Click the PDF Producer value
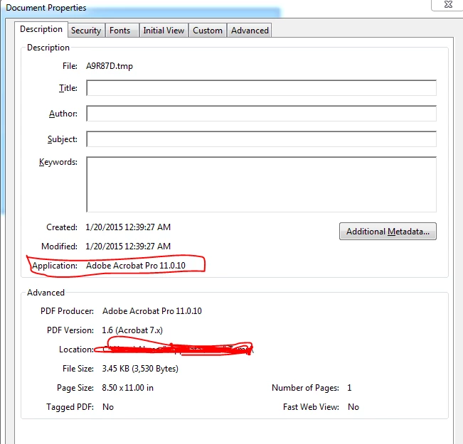The image size is (463, 444). click(151, 311)
